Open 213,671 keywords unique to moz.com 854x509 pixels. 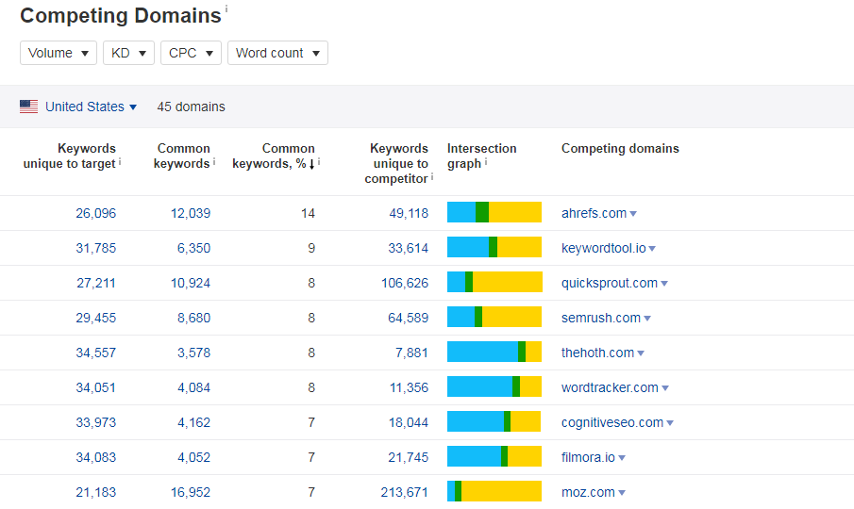click(405, 492)
